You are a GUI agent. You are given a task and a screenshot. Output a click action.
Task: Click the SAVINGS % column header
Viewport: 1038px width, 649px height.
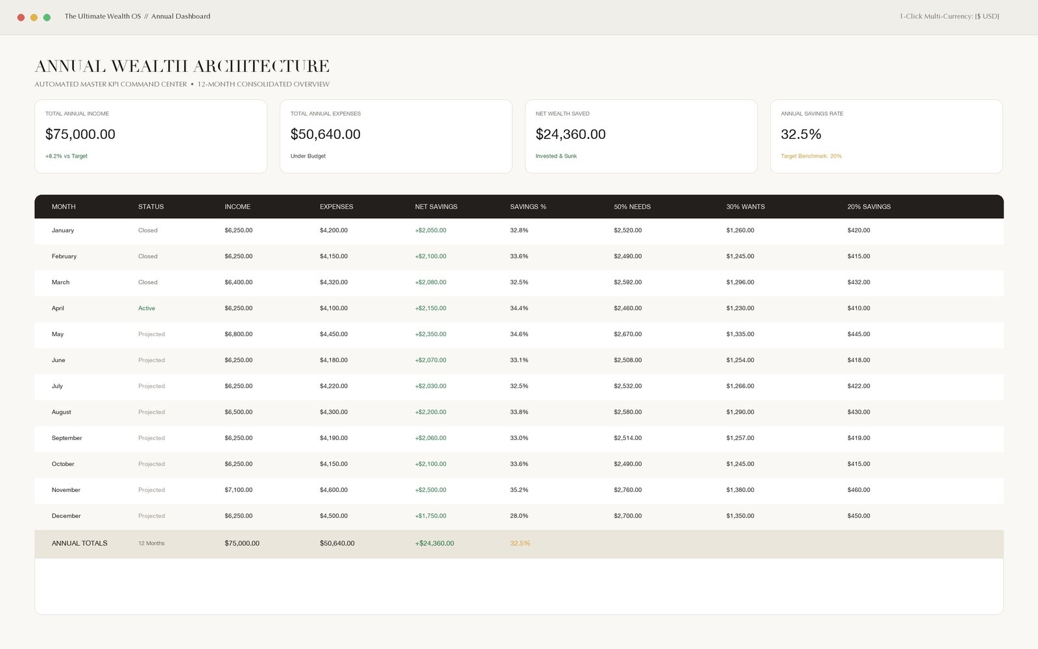point(528,207)
